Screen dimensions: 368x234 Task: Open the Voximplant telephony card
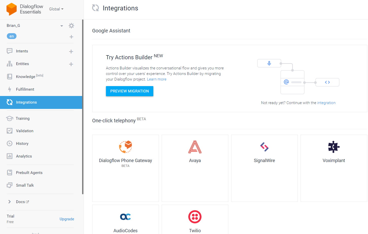[x=334, y=168]
